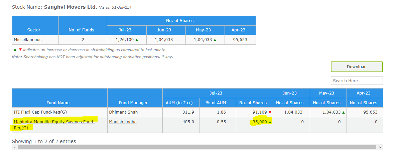The image size is (406, 152).
Task: Sort by Fund Name column header
Action: coord(58,103)
